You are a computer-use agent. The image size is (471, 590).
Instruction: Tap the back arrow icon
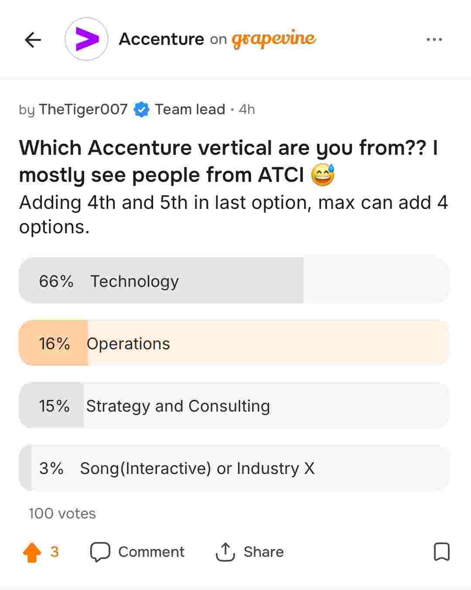[x=33, y=40]
